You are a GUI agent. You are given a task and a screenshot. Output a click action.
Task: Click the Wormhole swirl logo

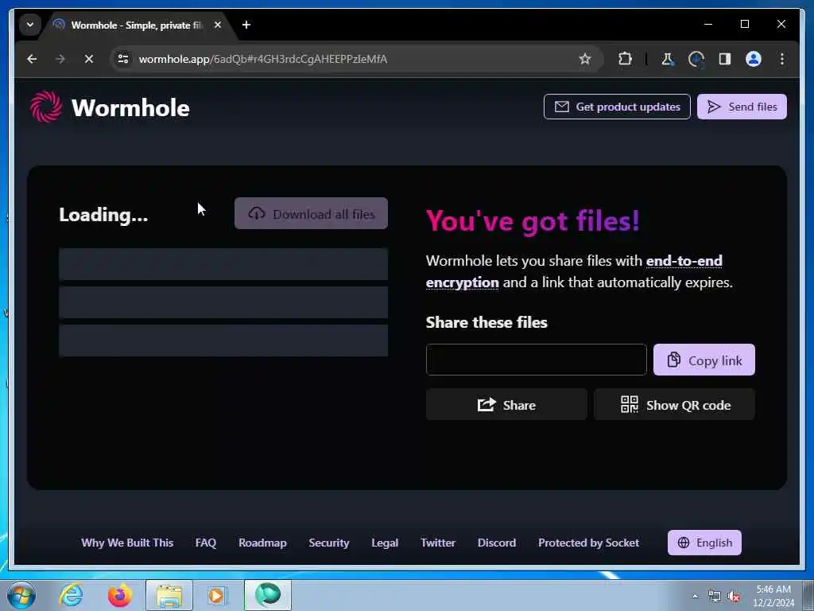(x=45, y=107)
